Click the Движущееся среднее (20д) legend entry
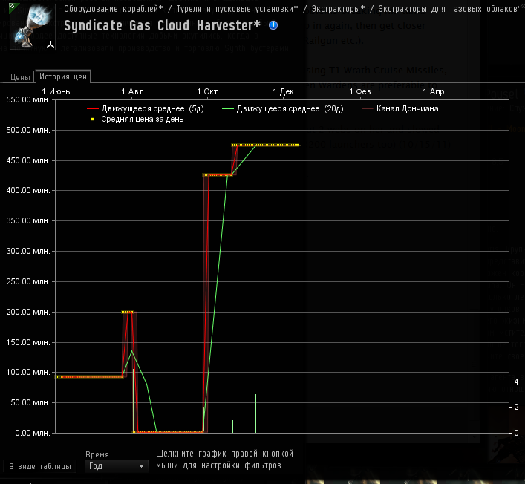This screenshot has width=525, height=484. click(x=283, y=108)
